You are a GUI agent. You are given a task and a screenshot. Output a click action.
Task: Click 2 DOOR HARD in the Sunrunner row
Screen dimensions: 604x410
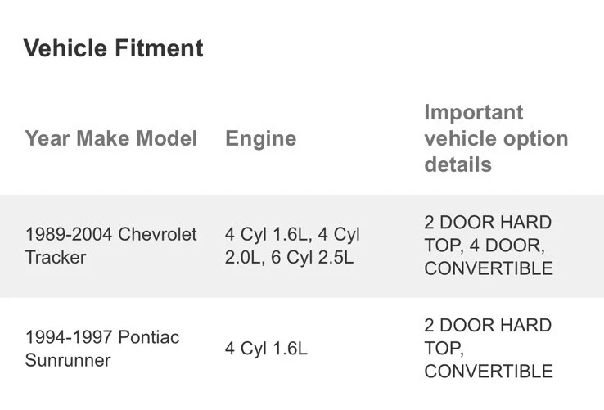pos(488,326)
